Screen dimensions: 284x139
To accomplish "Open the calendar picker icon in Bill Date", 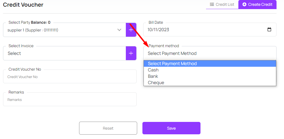I will [x=269, y=30].
